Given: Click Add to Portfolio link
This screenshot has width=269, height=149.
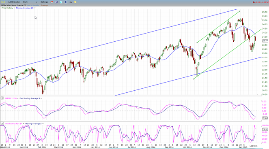Looking at the screenshot, I should point(33,5).
